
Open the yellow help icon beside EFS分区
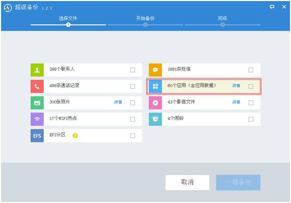click(75, 136)
